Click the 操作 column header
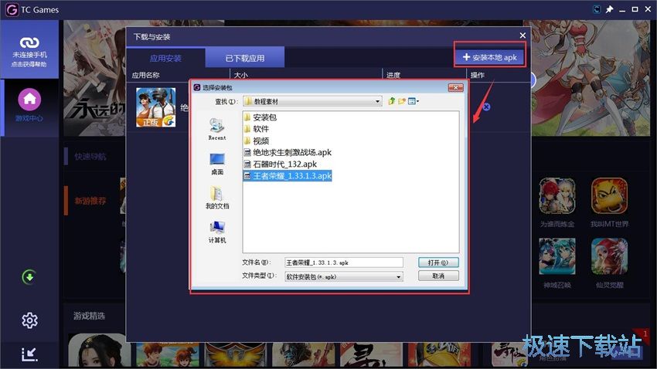This screenshot has height=369, width=657. click(x=478, y=76)
